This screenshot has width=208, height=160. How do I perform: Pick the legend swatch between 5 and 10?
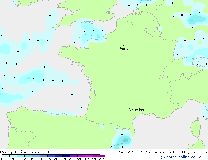pyautogui.click(x=36, y=156)
